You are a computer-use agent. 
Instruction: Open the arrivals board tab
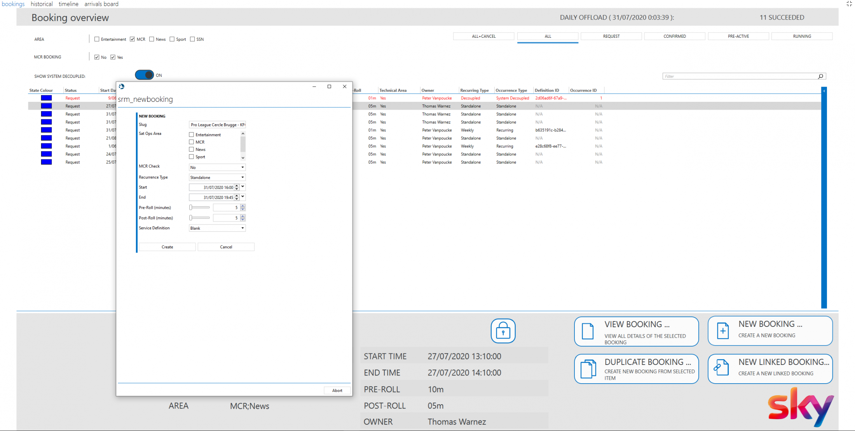101,4
